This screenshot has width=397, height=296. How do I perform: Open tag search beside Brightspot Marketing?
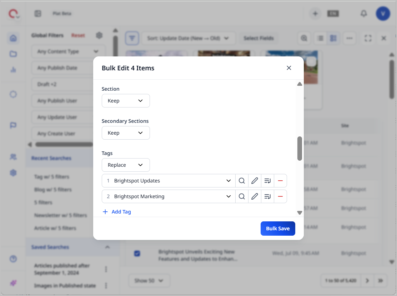242,196
